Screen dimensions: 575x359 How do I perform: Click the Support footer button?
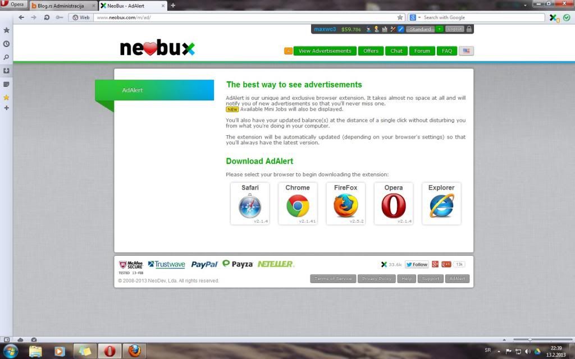[431, 279]
